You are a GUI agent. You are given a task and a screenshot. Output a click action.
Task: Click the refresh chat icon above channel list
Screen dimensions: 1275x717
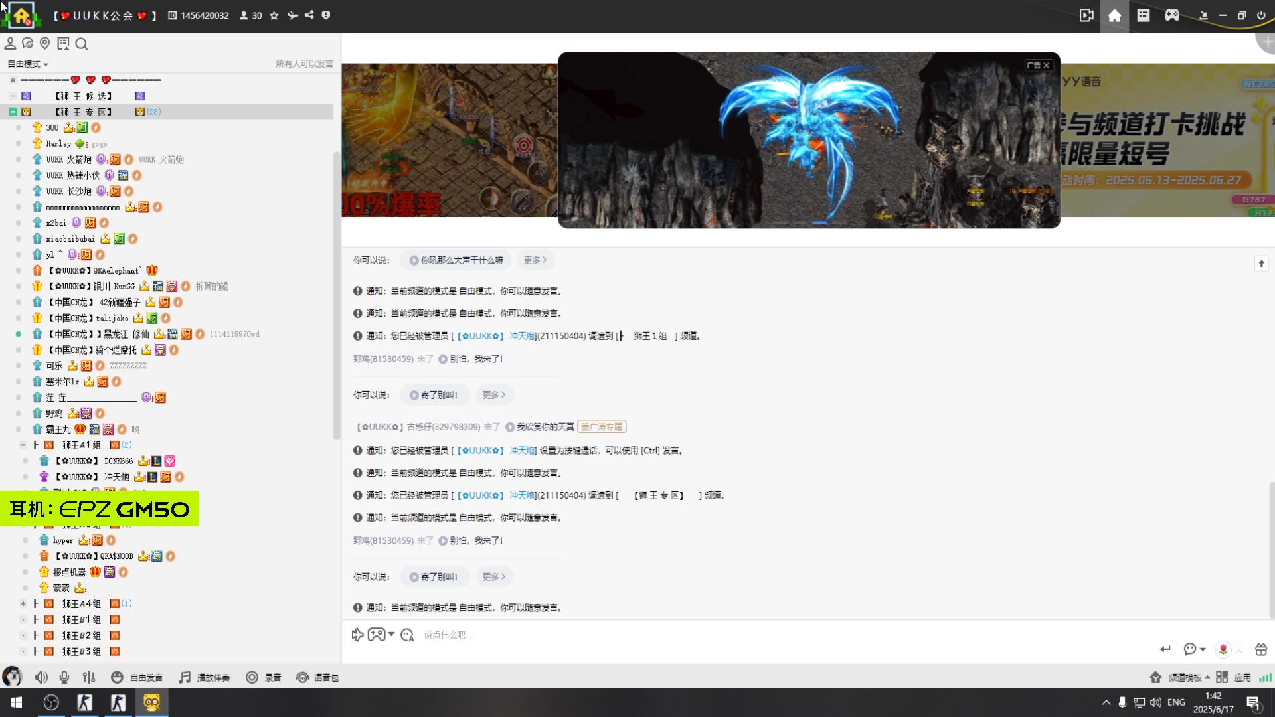click(27, 43)
